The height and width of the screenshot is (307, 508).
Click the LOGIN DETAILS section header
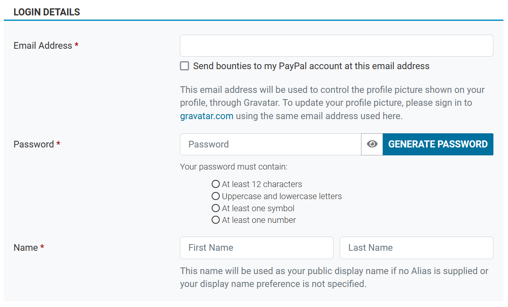tap(47, 12)
